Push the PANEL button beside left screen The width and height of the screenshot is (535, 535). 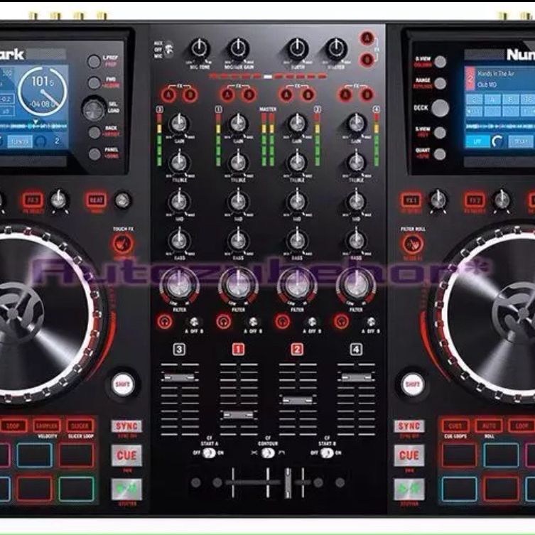tap(95, 154)
